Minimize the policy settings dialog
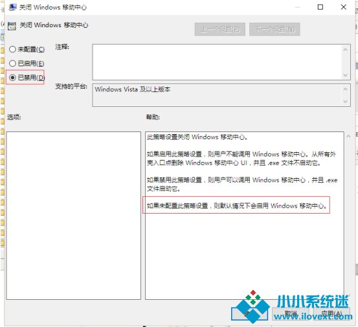 click(297, 7)
